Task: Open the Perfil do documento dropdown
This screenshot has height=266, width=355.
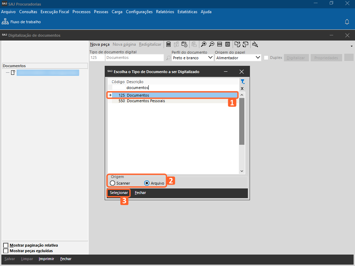Action: [210, 58]
